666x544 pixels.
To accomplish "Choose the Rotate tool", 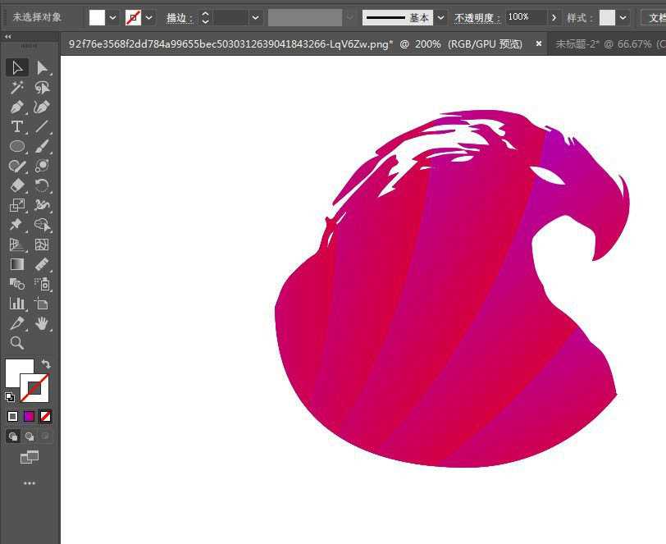I will 43,186.
